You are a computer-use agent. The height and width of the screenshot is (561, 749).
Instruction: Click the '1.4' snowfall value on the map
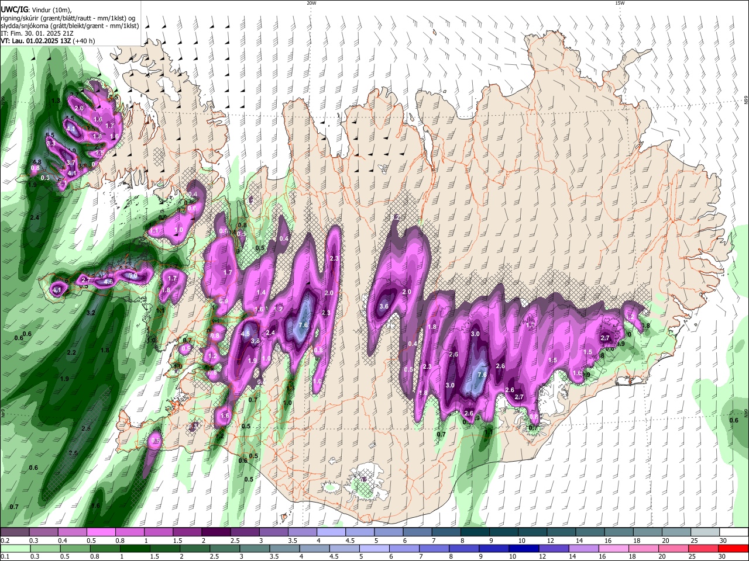click(261, 292)
